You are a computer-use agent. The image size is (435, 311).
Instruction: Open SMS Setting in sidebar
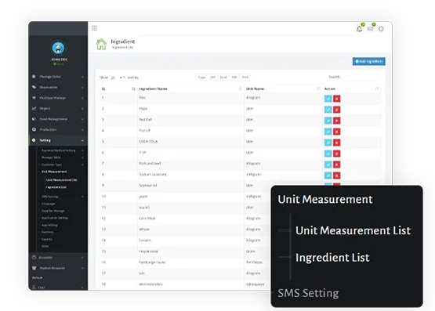50,197
